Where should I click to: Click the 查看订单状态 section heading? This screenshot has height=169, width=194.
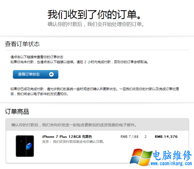[x=22, y=44]
